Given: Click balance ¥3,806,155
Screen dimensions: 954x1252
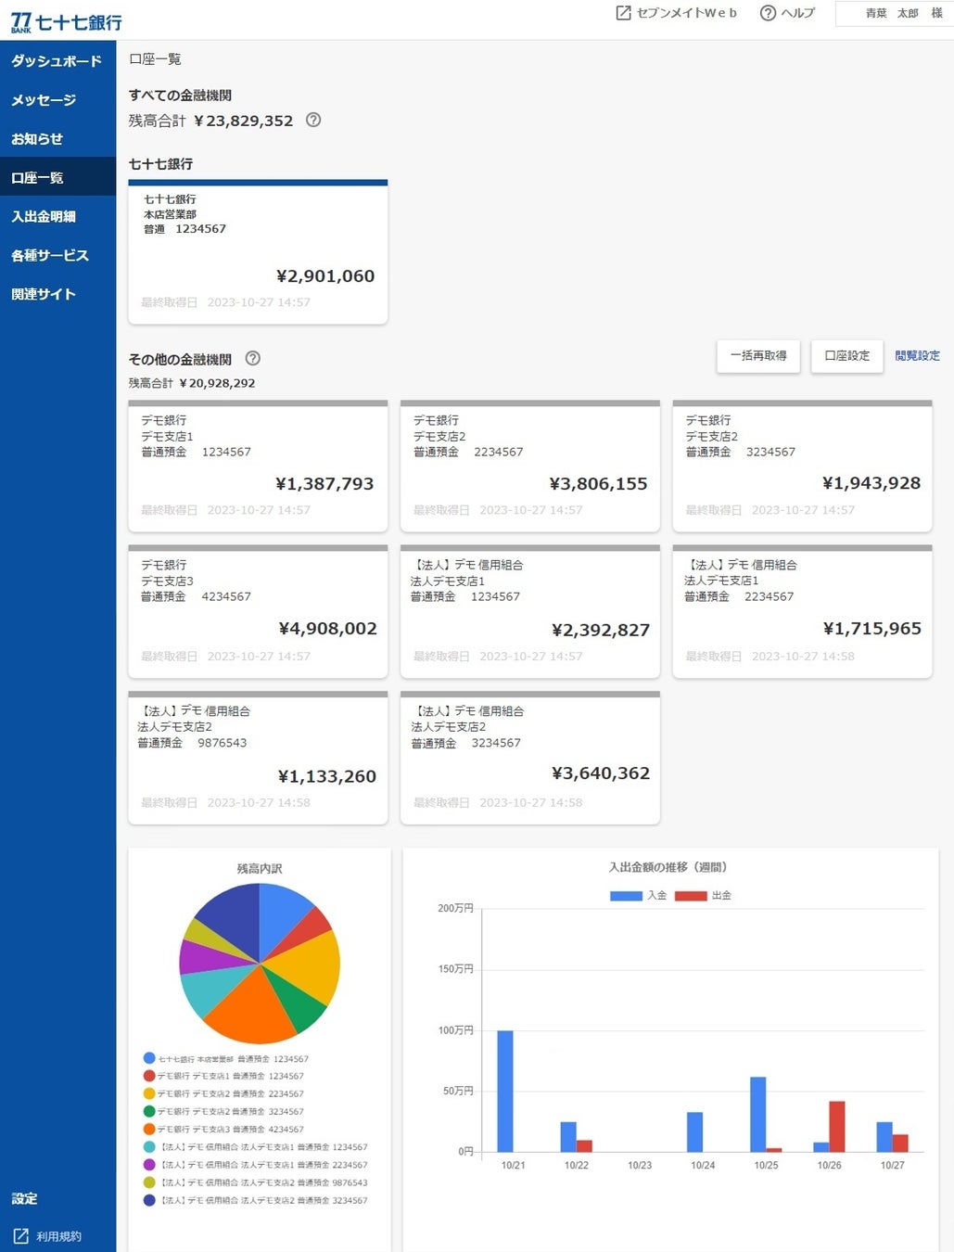Looking at the screenshot, I should [x=598, y=483].
